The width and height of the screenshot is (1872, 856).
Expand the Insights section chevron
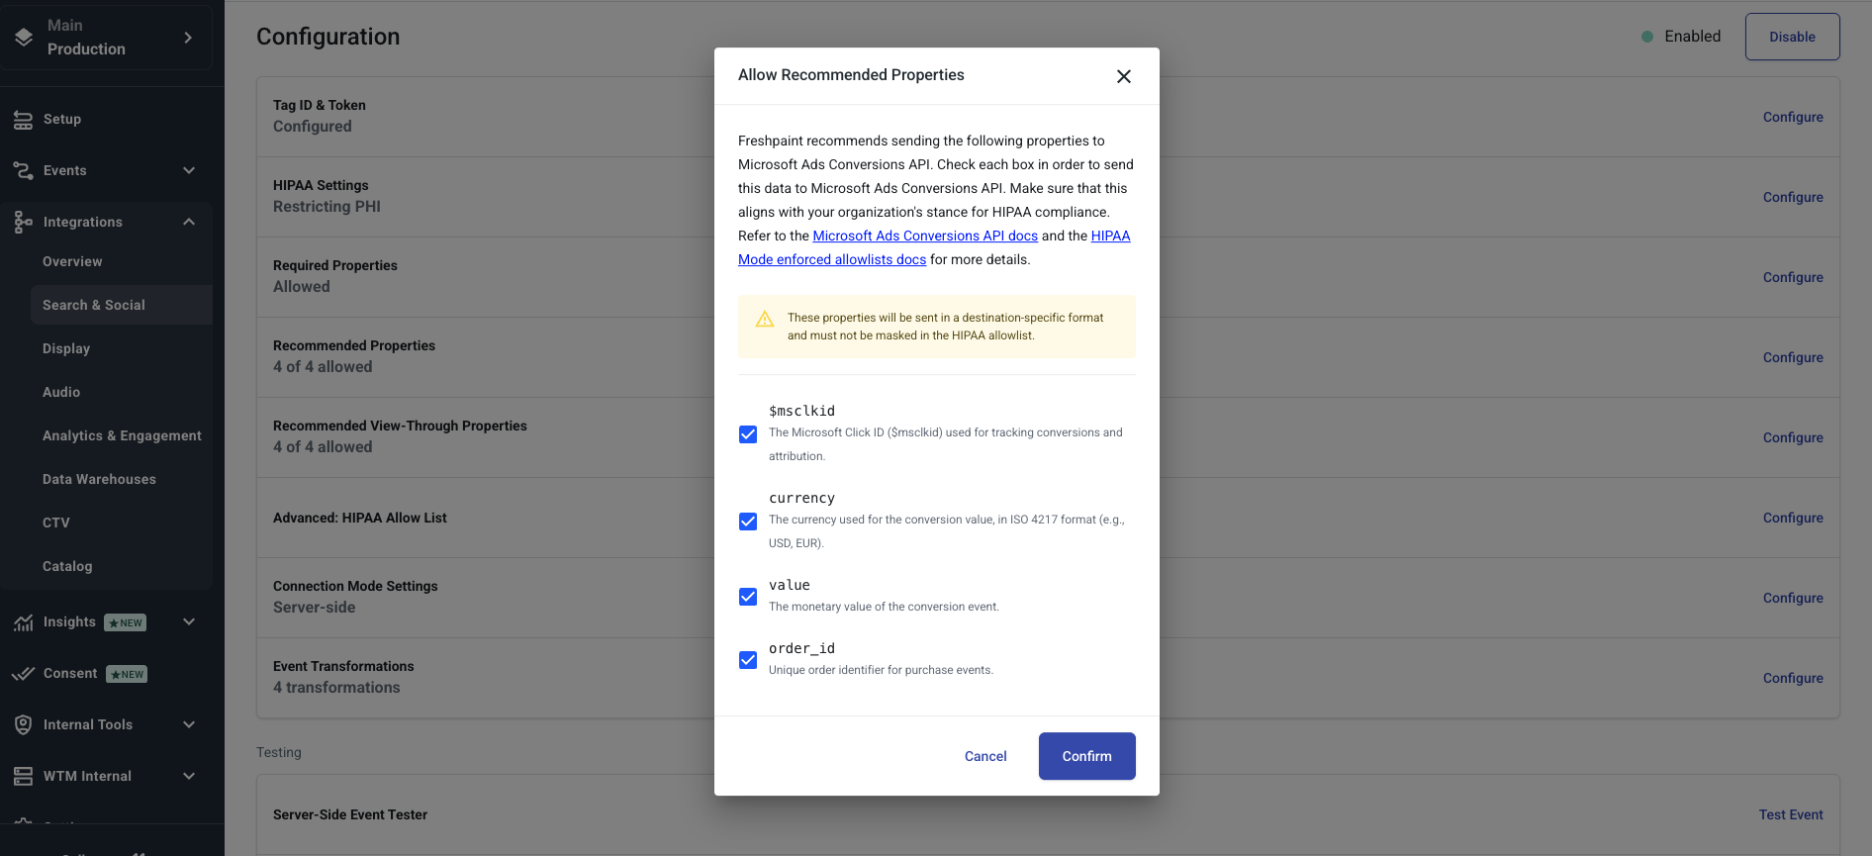coord(189,621)
